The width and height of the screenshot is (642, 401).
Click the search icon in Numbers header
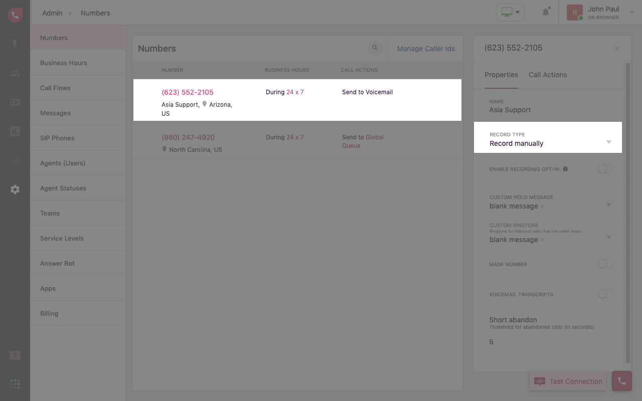375,48
